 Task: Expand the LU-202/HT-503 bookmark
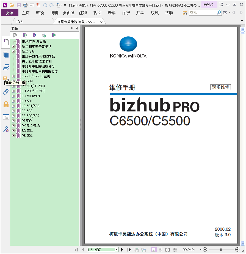tap(13, 91)
